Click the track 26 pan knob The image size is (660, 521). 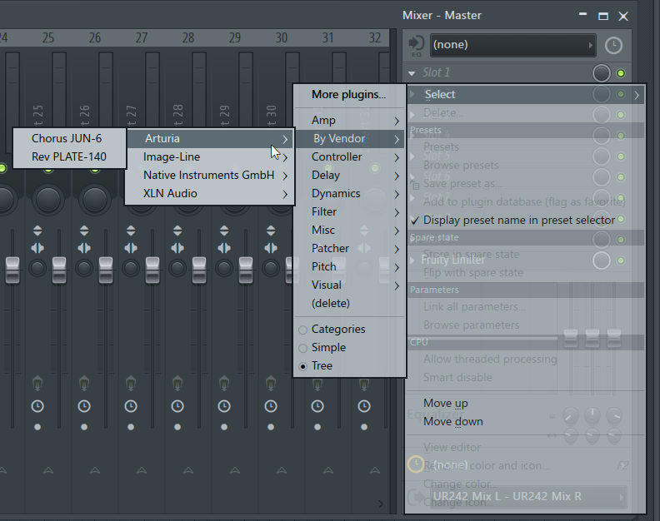click(x=95, y=200)
